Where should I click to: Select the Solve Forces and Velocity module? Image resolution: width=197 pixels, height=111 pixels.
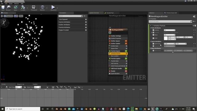click(118, 66)
